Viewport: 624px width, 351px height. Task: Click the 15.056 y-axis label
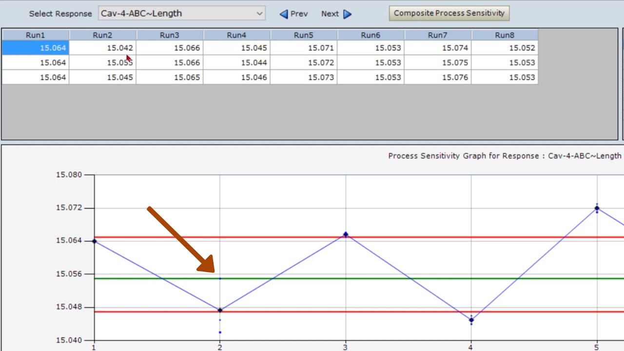click(69, 274)
